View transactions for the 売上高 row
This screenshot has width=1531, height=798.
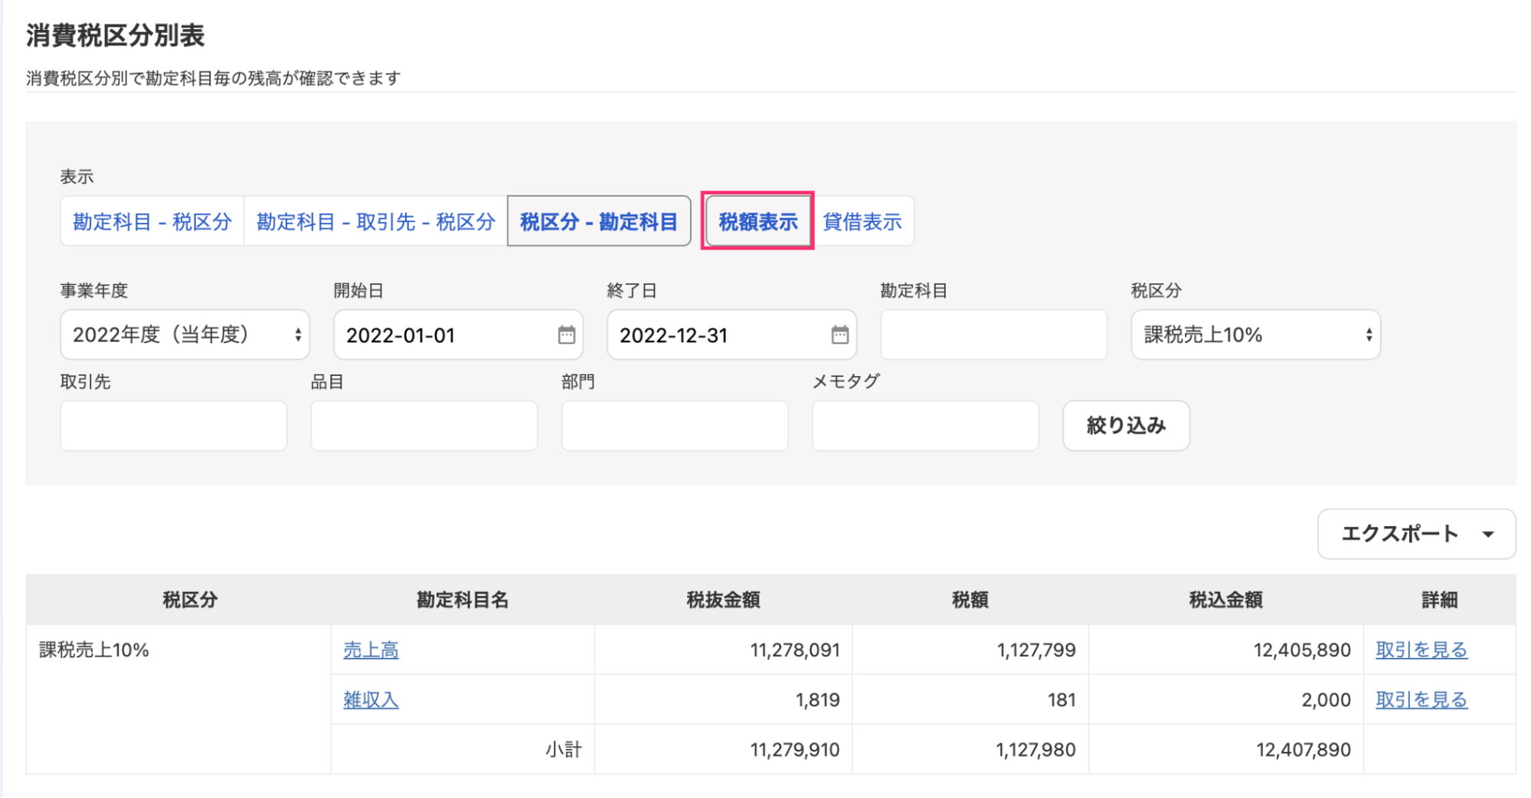tap(1421, 650)
